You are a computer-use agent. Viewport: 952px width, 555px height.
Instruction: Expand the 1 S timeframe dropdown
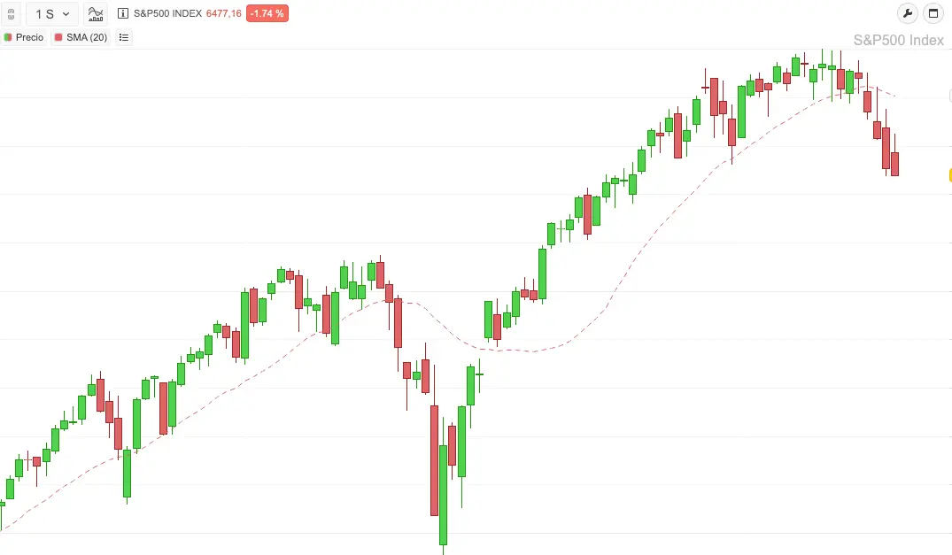click(x=51, y=14)
